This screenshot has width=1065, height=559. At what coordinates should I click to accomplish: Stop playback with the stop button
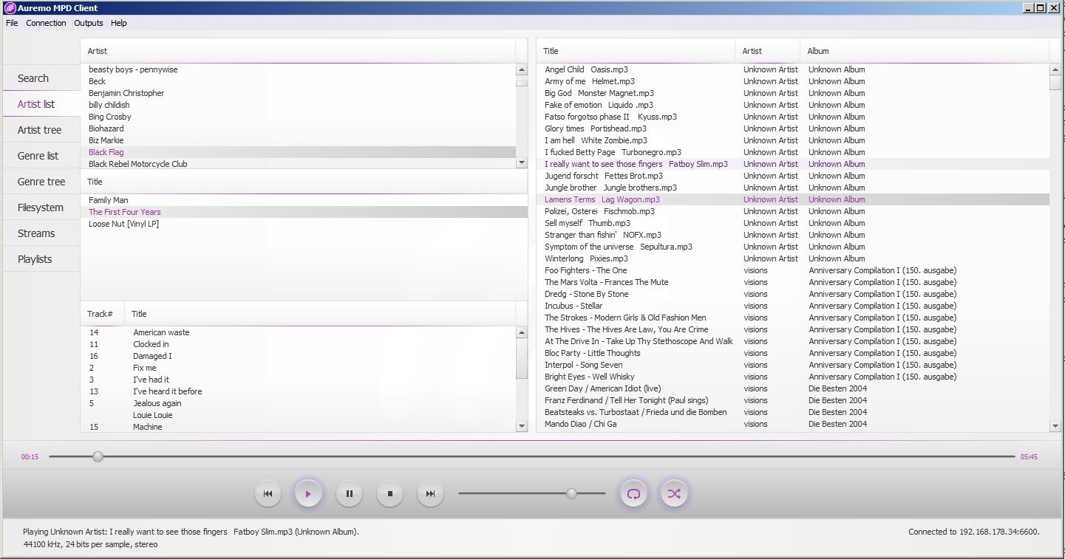[389, 494]
